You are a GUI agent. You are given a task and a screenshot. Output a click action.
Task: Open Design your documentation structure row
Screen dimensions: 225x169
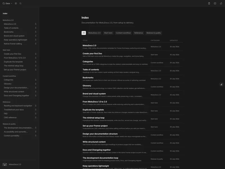(x=132, y=135)
